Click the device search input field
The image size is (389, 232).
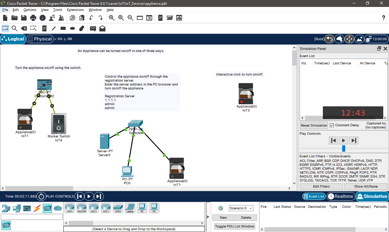pyautogui.click(x=32, y=217)
